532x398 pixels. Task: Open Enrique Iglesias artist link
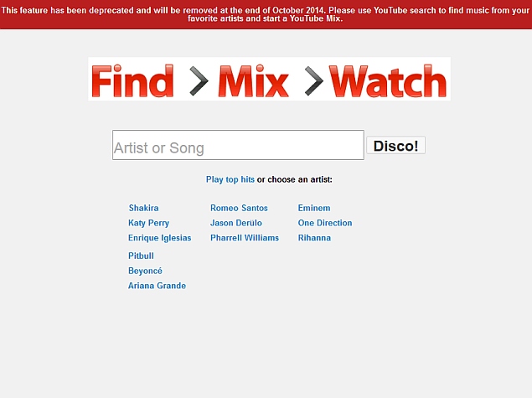point(159,238)
